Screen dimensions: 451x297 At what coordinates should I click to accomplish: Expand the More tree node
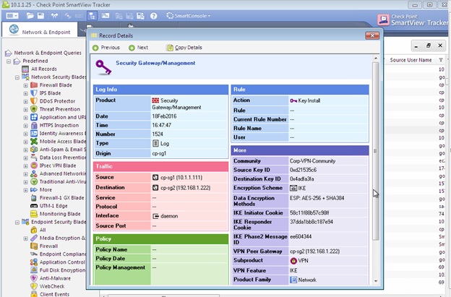[25, 190]
